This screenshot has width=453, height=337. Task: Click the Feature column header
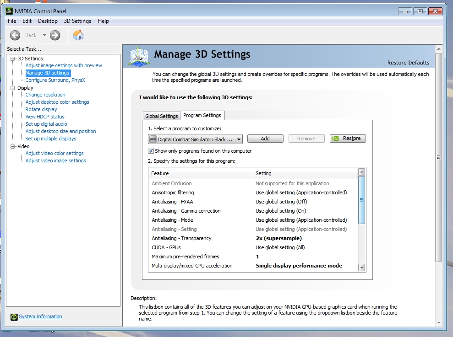click(x=202, y=173)
